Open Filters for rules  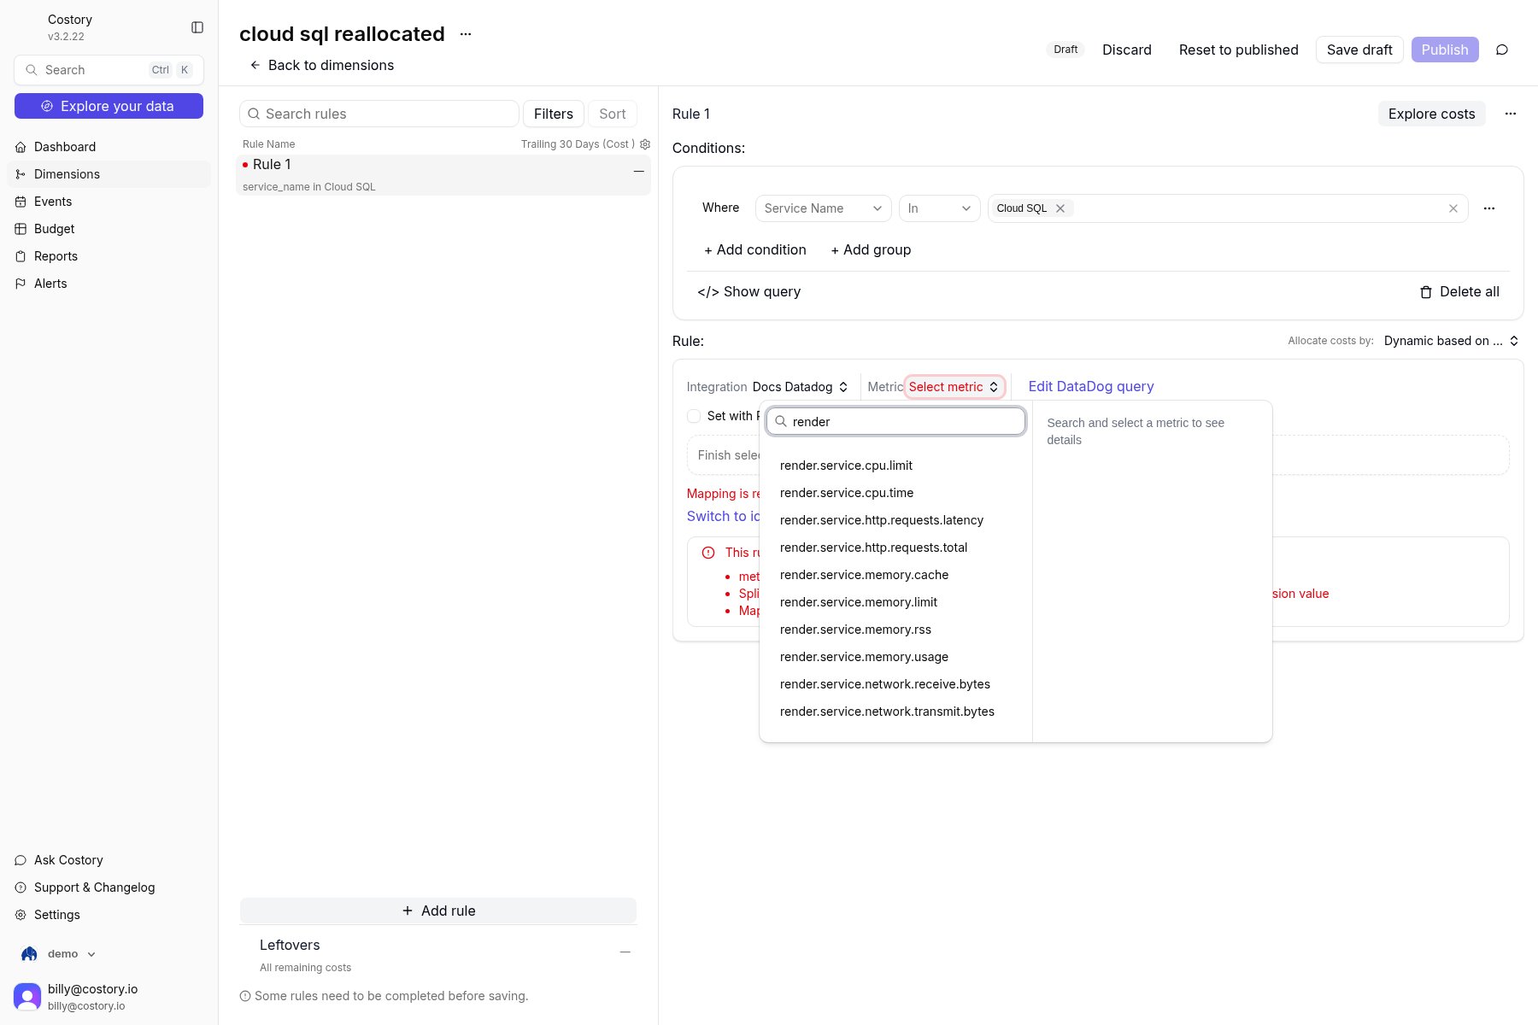(x=554, y=114)
